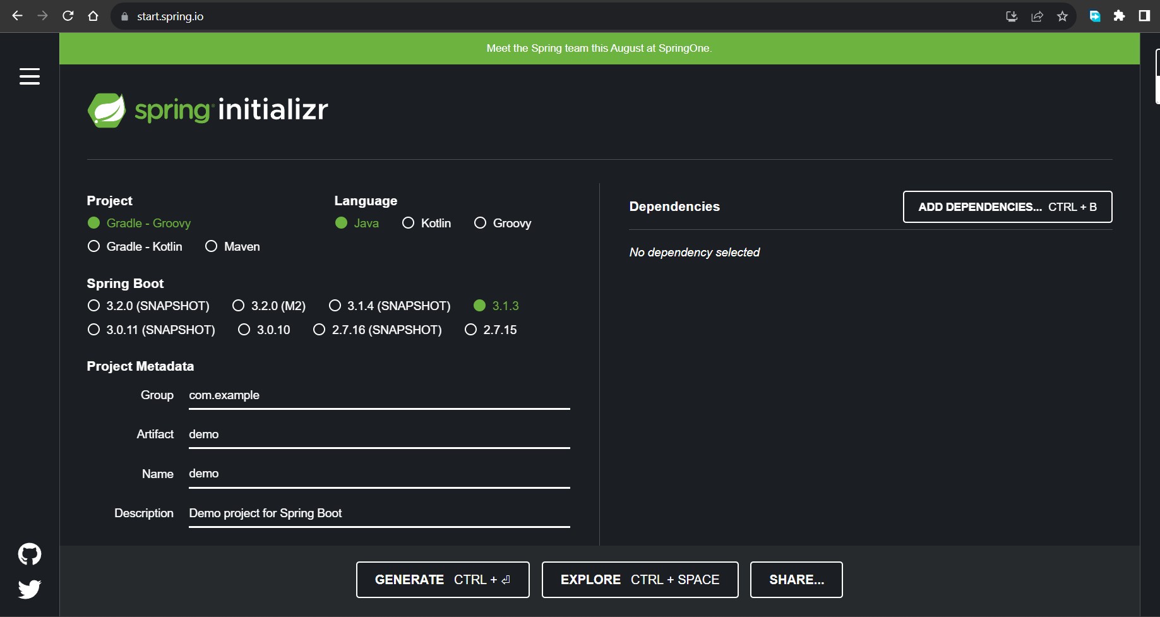This screenshot has width=1160, height=617.
Task: Open the blue browser extension icon
Action: point(1095,16)
